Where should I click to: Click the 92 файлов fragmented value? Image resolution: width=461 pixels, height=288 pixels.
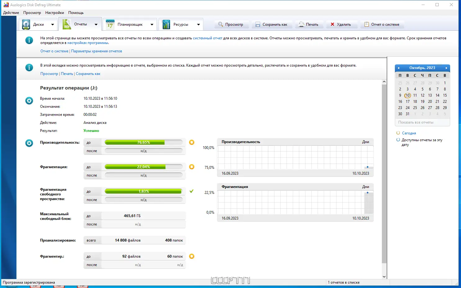[x=131, y=256]
